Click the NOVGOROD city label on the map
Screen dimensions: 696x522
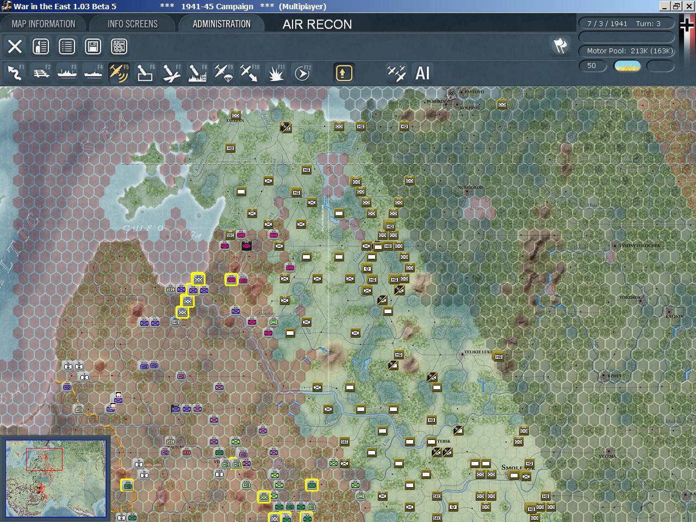click(x=470, y=188)
